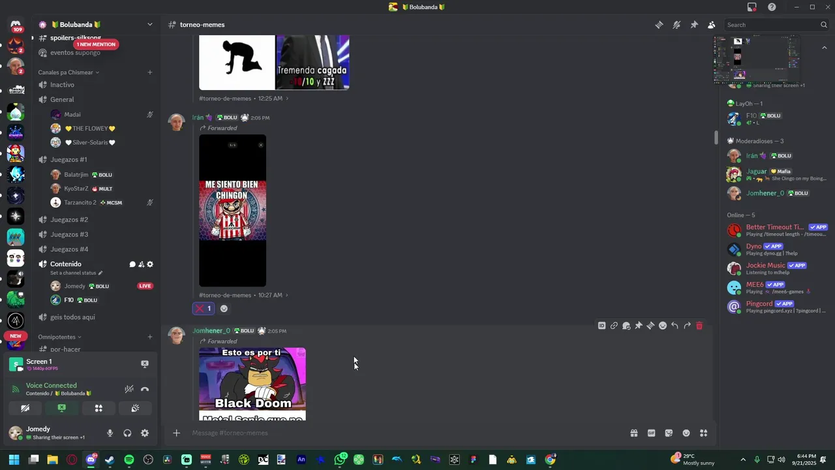Toggle the red X reaction on Irán's message
Viewport: 835px width, 470px height.
(204, 309)
